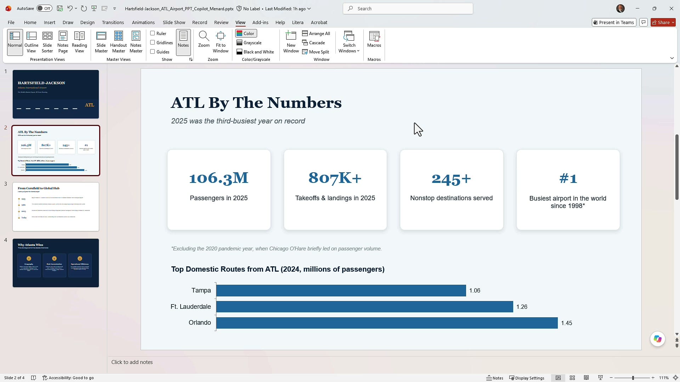
Task: Open Customize Quick Access Toolbar dropdown
Action: [x=114, y=8]
